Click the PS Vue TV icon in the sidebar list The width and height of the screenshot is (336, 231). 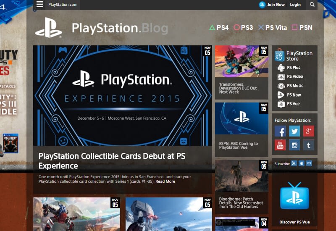[281, 104]
